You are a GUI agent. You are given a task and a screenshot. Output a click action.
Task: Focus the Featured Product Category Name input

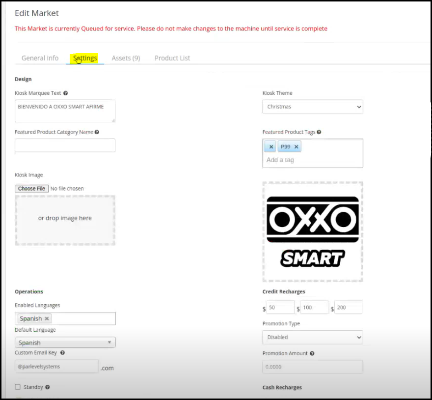tap(65, 145)
